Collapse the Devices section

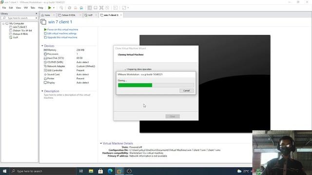click(x=42, y=46)
